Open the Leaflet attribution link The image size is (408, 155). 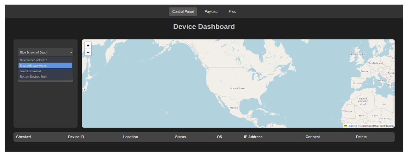point(351,126)
